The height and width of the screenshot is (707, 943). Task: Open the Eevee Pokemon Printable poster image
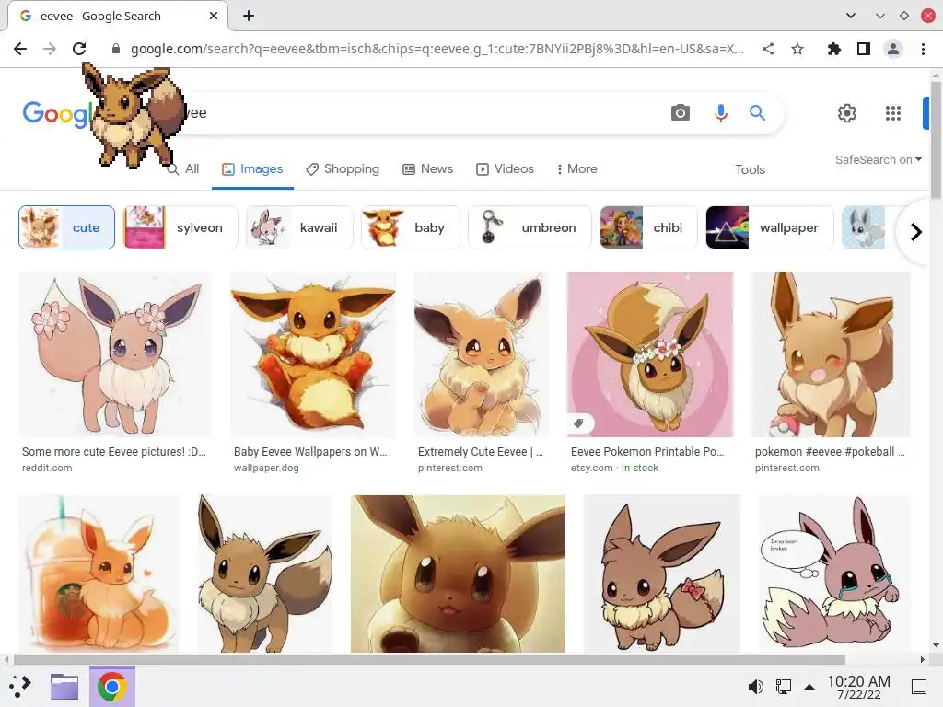650,354
